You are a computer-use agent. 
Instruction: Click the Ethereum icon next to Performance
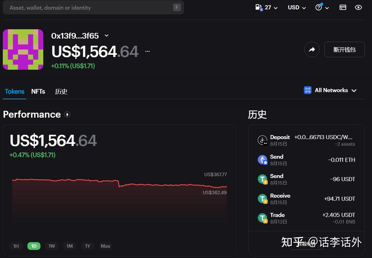coord(67,115)
